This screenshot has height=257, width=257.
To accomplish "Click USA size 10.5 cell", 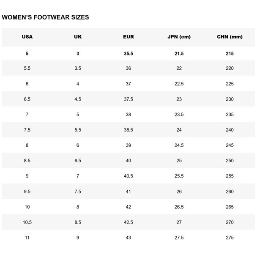I will [x=27, y=222].
